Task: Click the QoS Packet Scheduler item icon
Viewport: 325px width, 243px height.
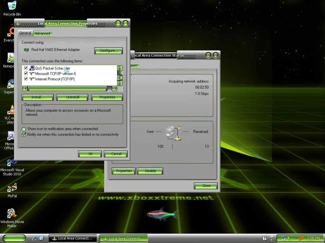Action: tap(32, 68)
